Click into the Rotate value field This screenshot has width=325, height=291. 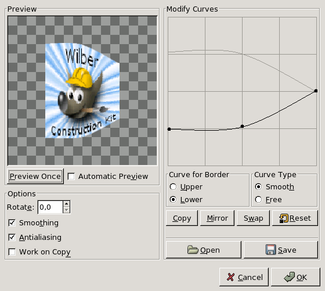pos(50,207)
